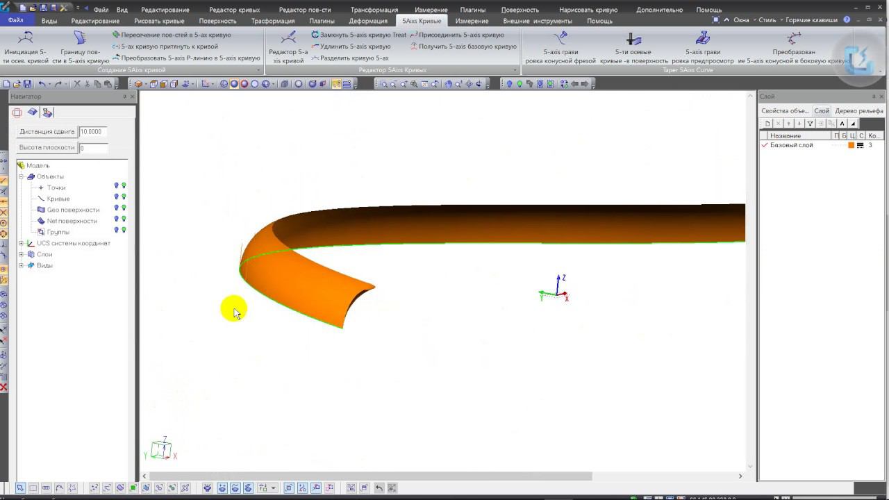This screenshot has height=500, width=889.
Task: Select '5-ти осевые кривые в поверхность' tool
Action: pyautogui.click(x=633, y=39)
